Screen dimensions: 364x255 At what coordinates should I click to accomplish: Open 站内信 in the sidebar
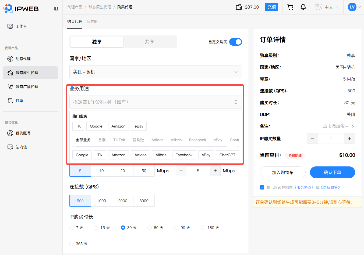click(x=30, y=147)
